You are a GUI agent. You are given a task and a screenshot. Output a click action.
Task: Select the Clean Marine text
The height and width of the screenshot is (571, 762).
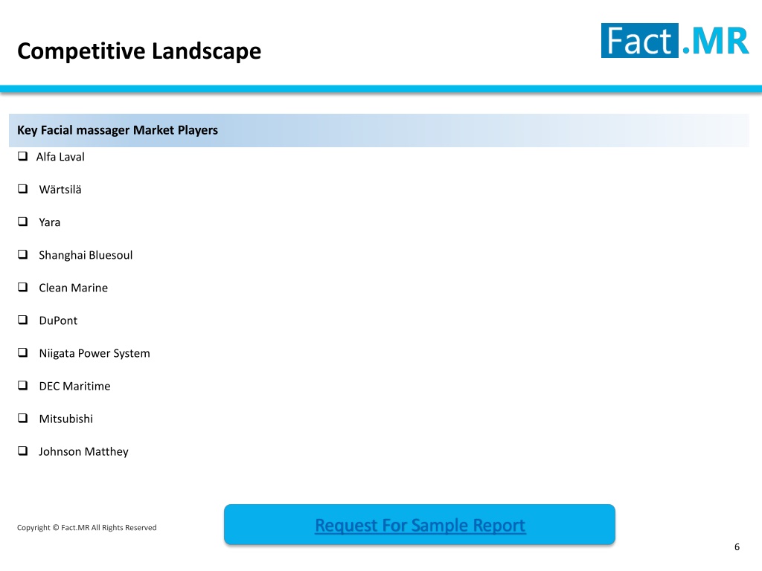[74, 288]
